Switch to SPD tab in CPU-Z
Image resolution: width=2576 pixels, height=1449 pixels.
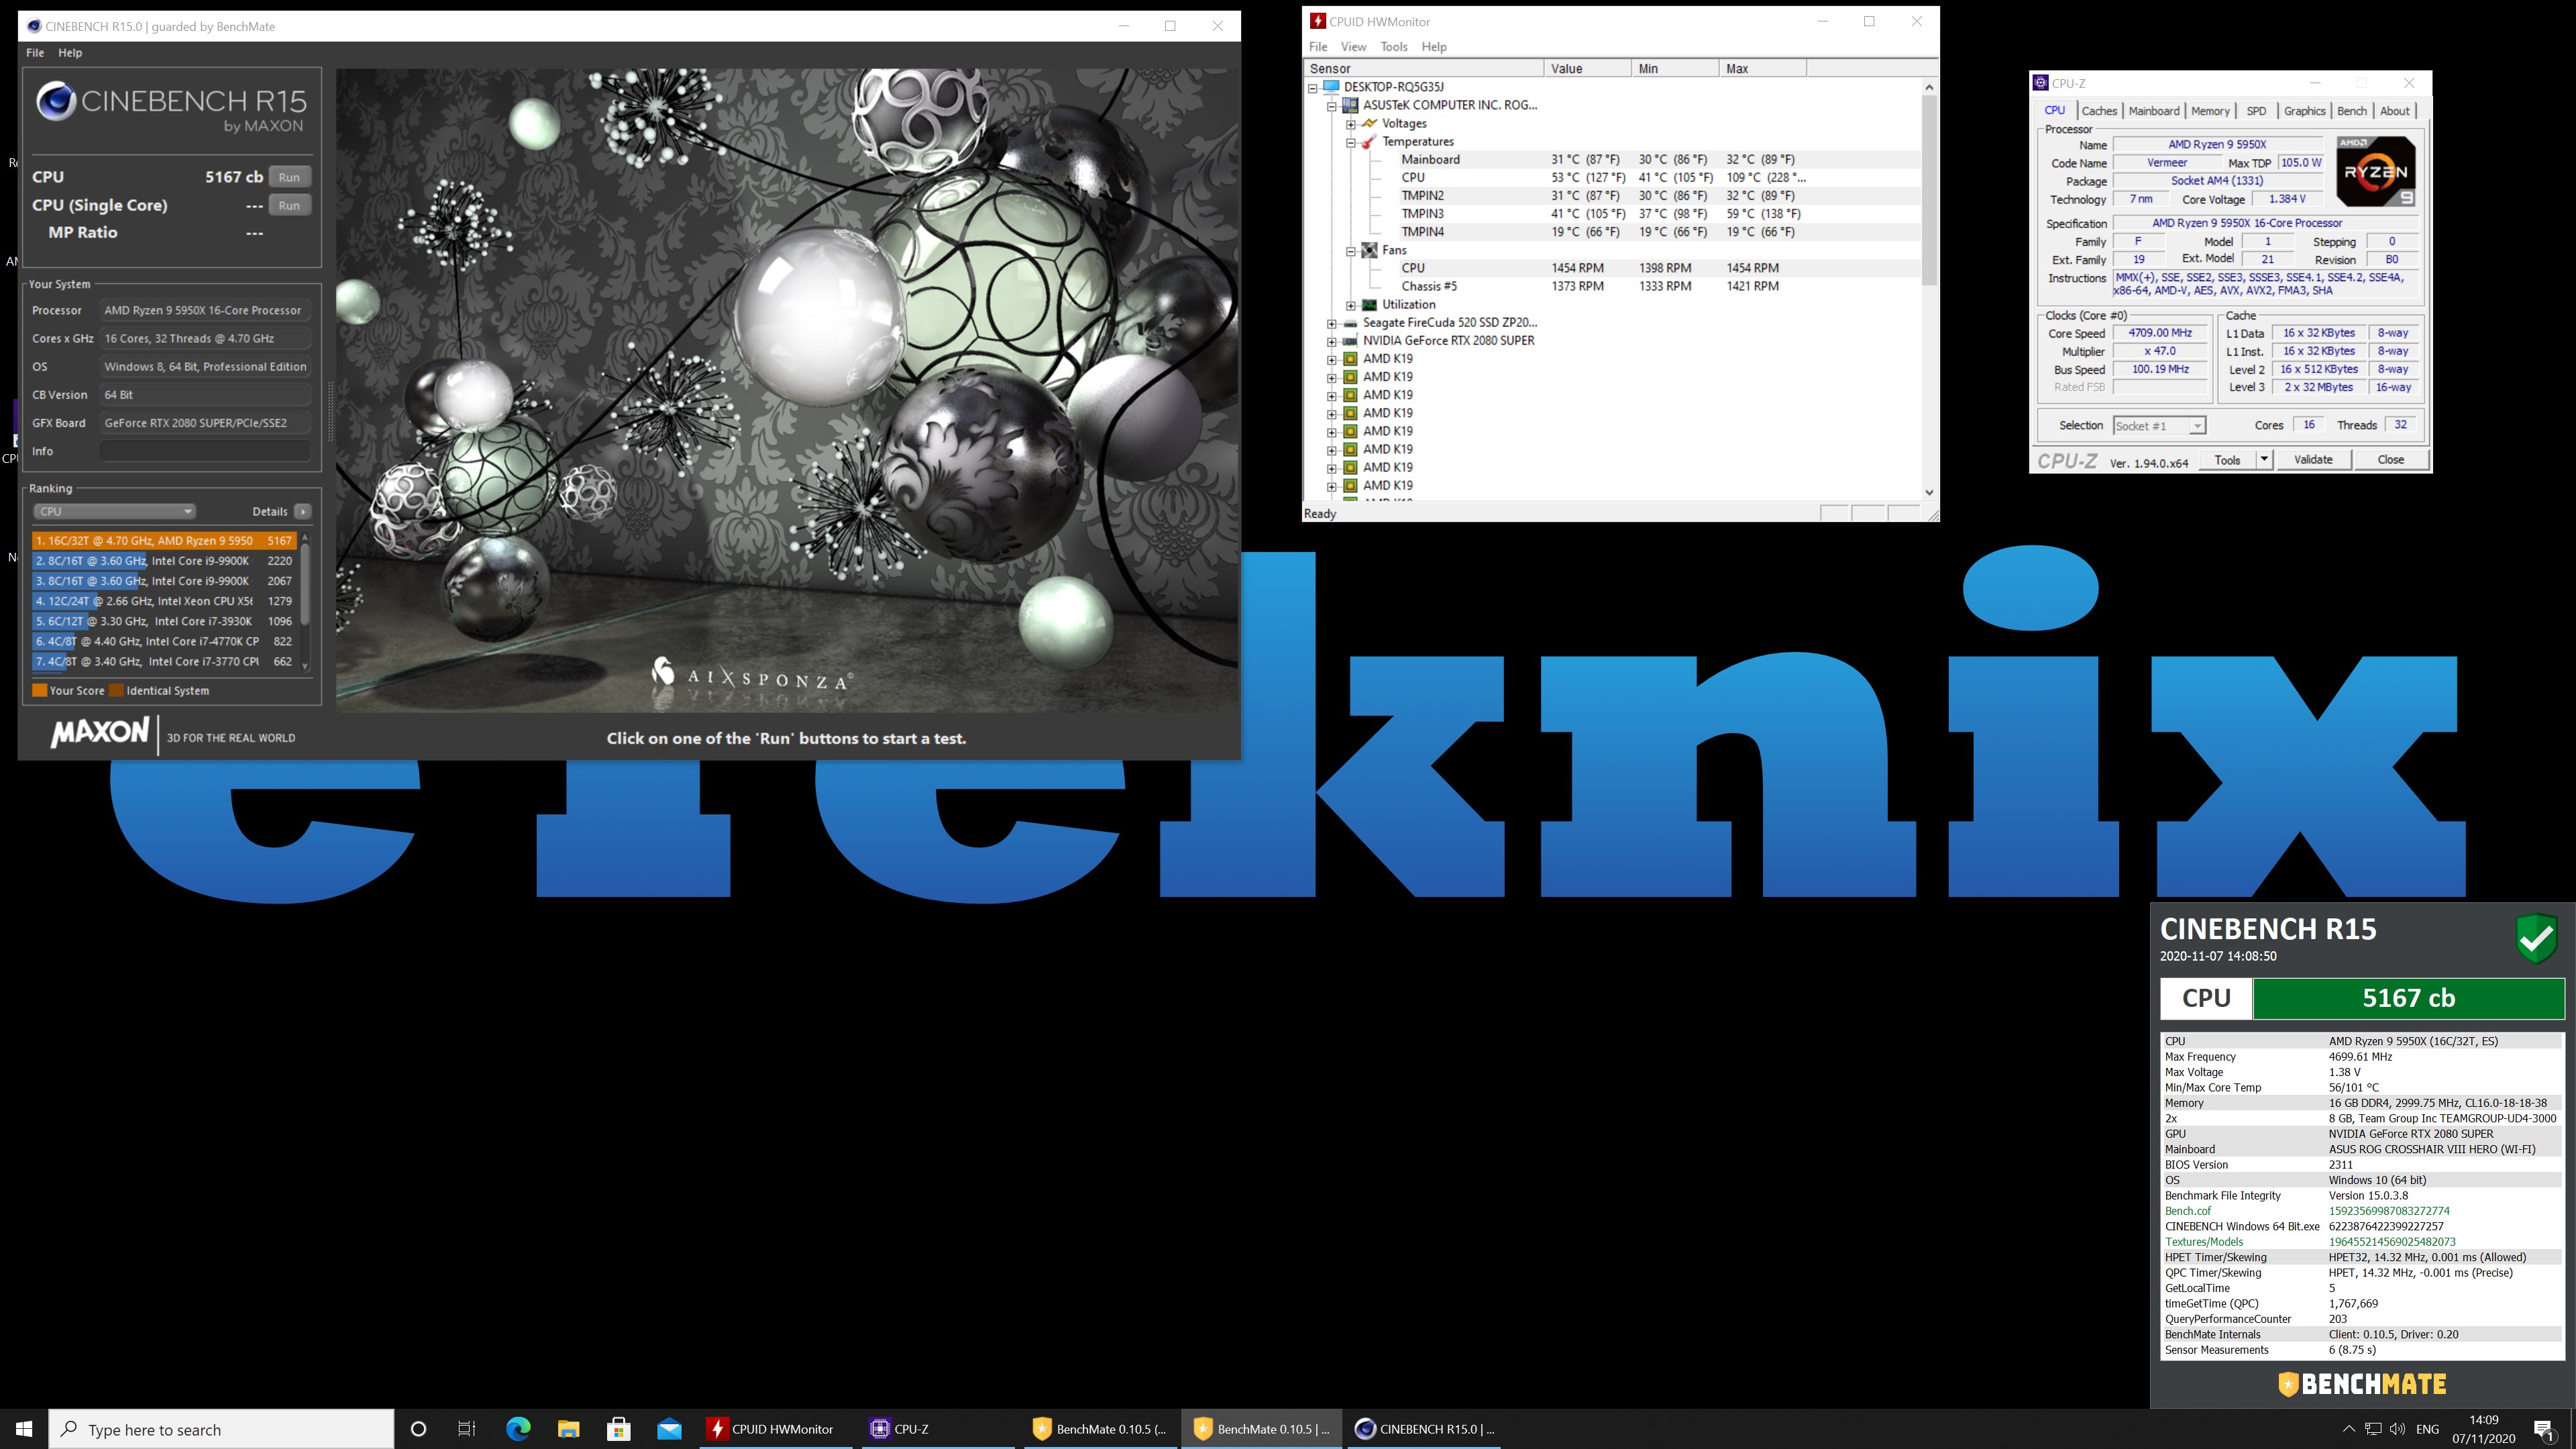[2256, 111]
